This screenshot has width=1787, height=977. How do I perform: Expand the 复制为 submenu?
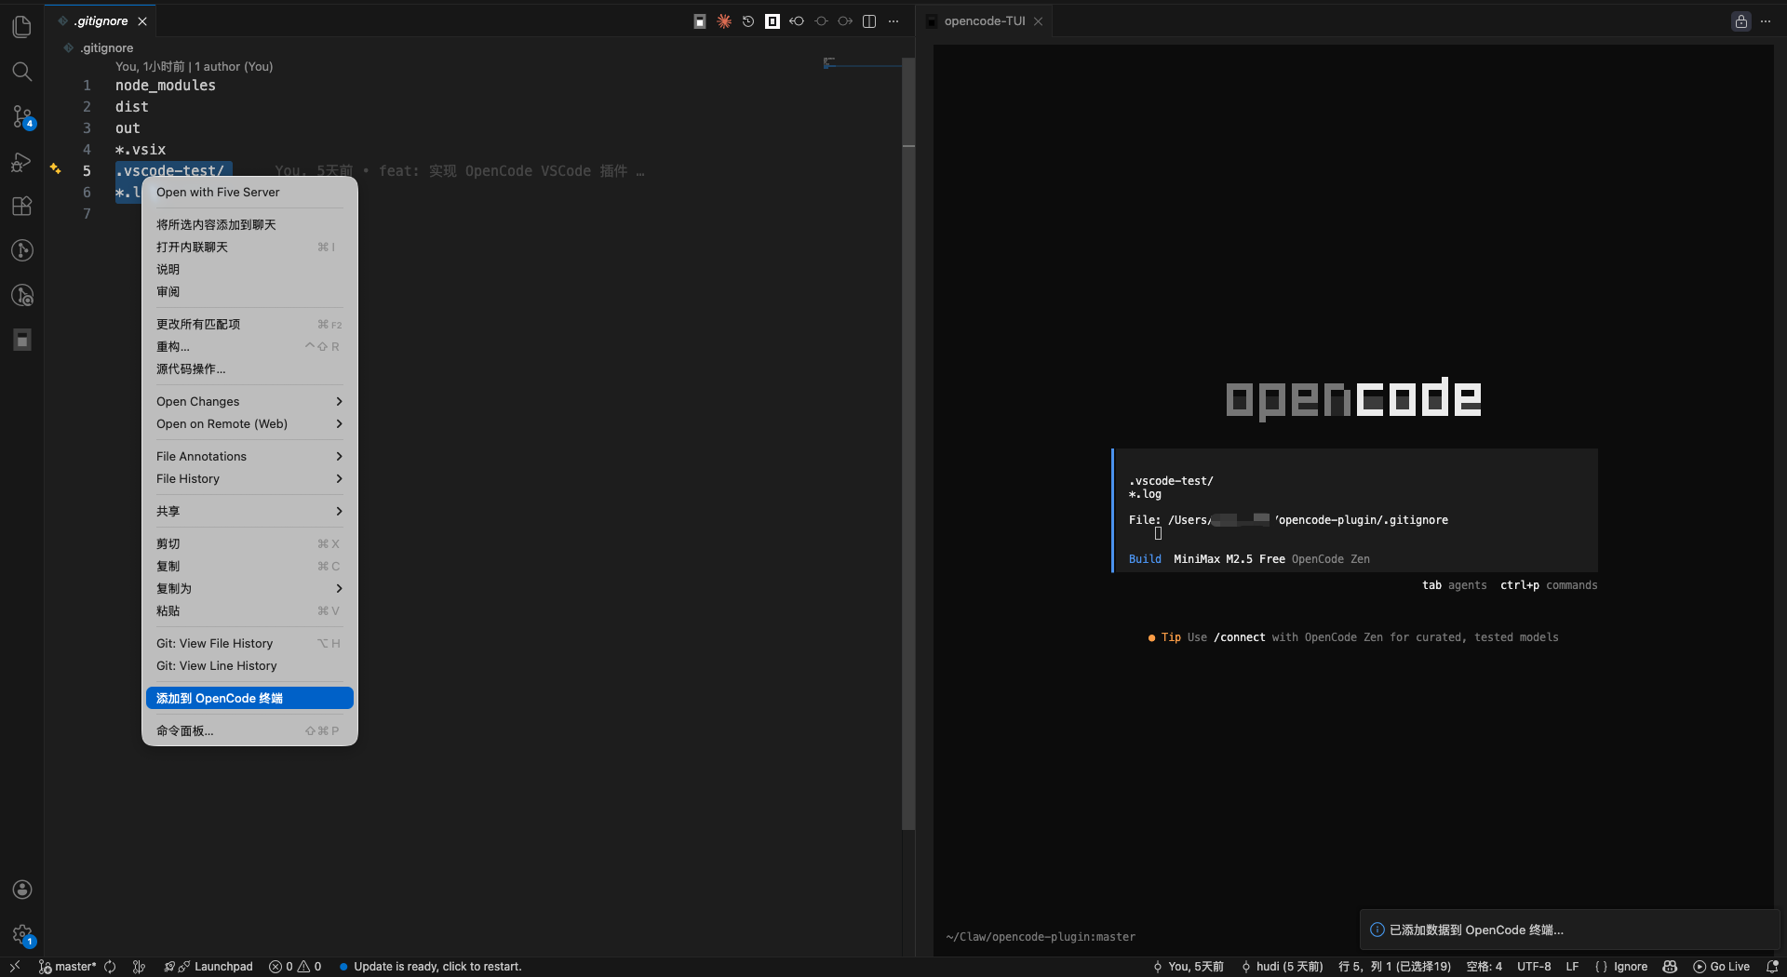tap(249, 588)
